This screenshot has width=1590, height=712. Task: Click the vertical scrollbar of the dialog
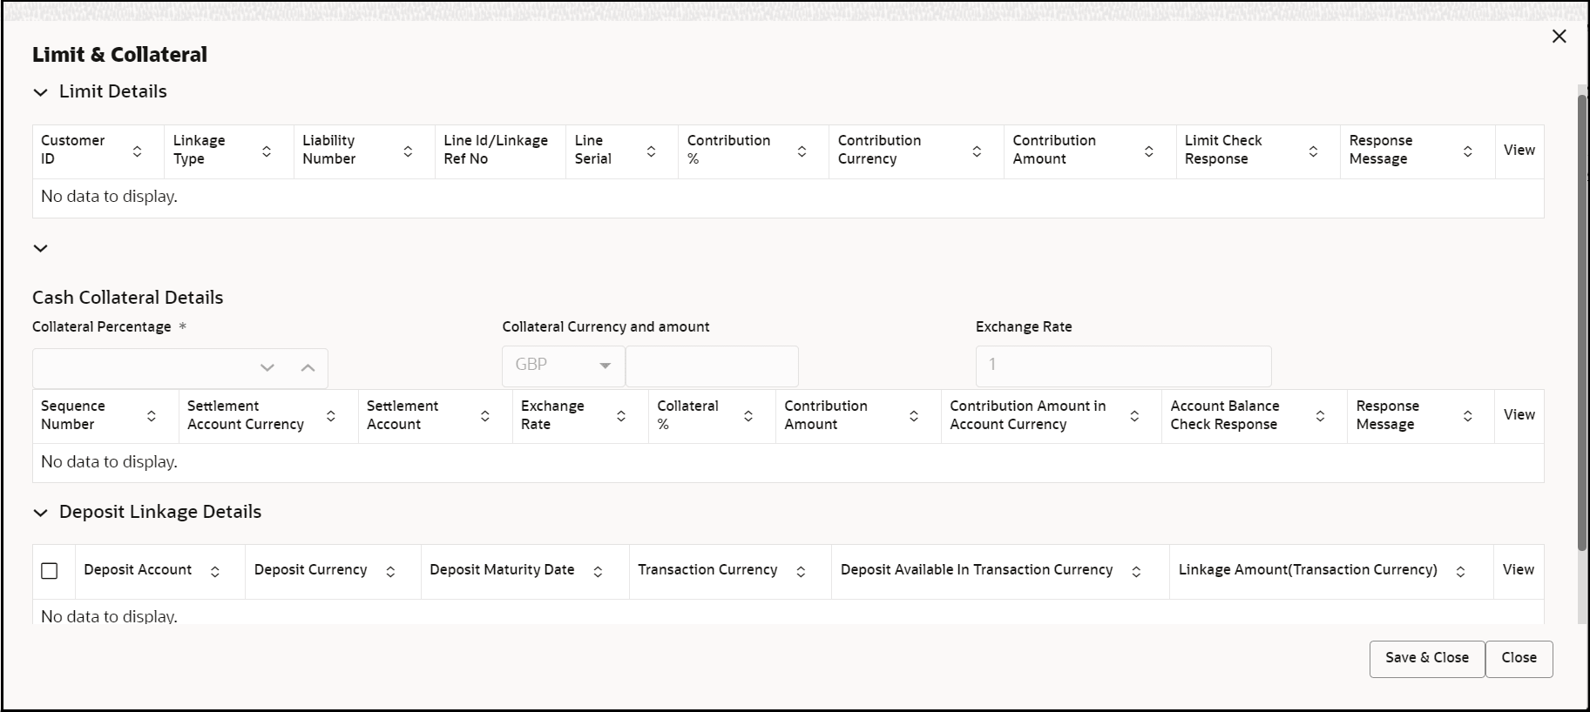[1582, 322]
